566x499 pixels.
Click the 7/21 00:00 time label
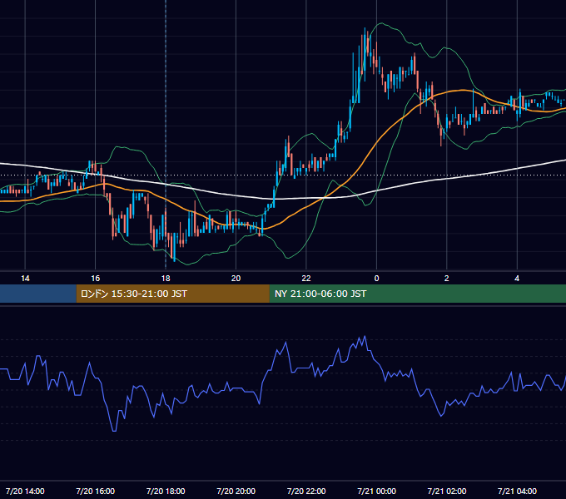click(376, 491)
